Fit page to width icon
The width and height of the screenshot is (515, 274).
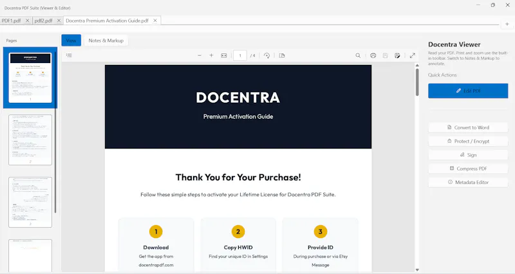[x=223, y=55]
